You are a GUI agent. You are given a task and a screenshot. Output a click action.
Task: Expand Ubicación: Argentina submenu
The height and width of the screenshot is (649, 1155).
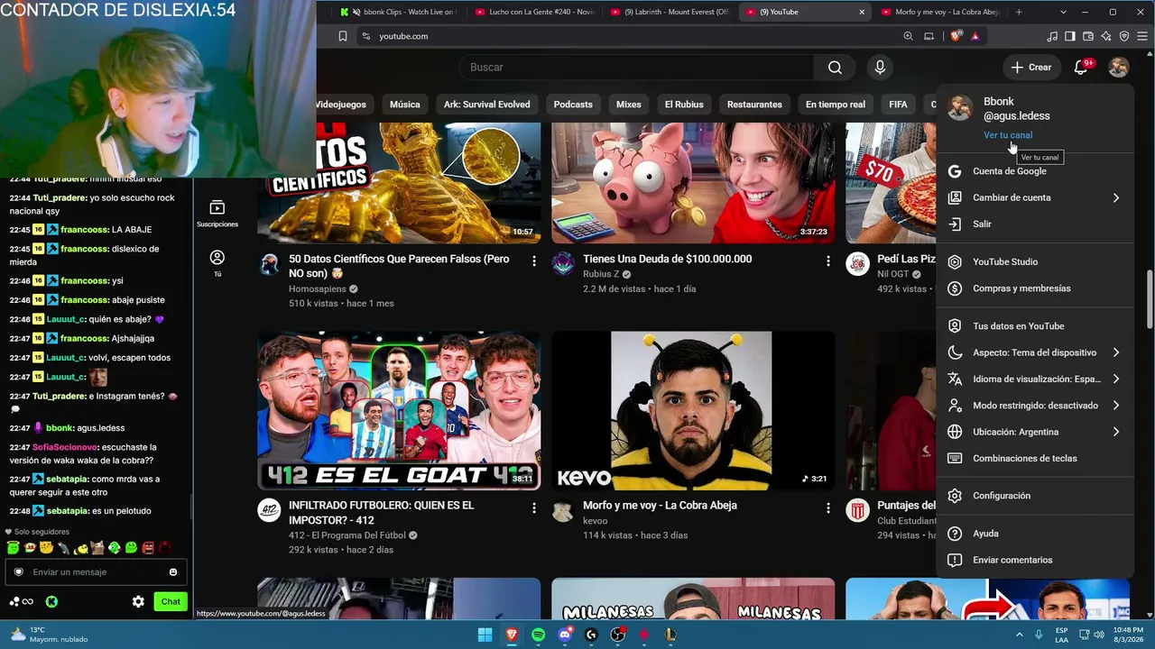point(1035,432)
